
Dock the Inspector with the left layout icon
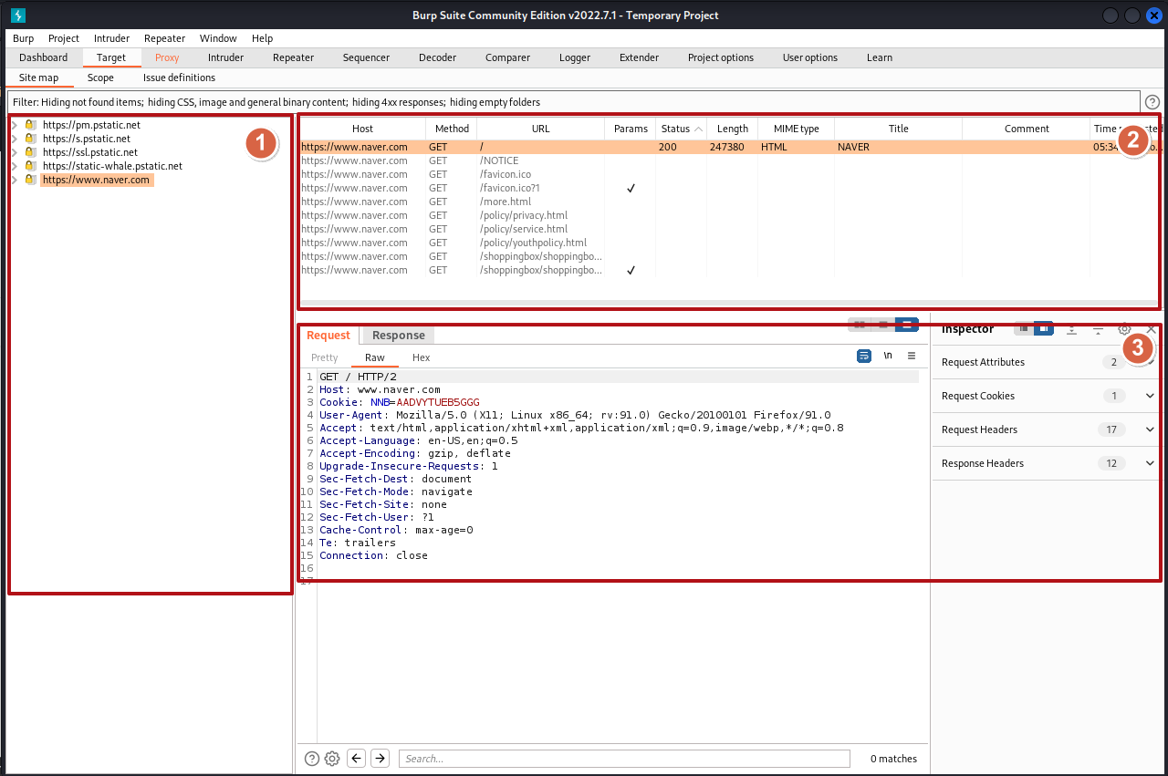click(1024, 328)
